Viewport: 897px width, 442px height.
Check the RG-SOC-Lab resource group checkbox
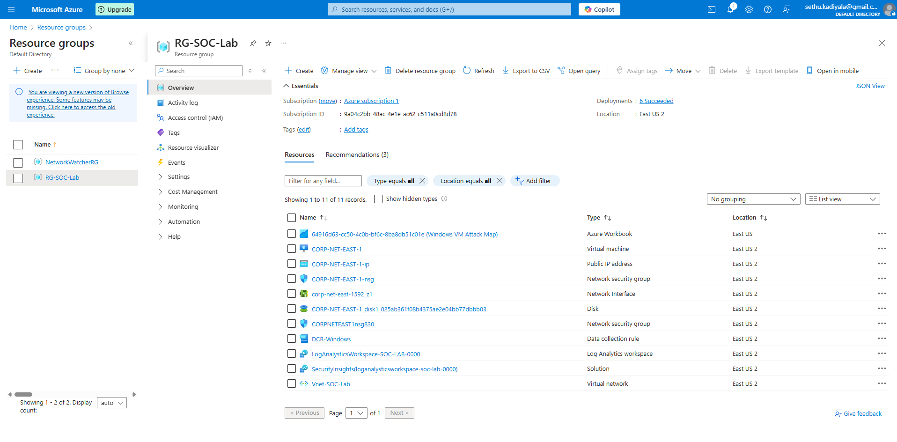pyautogui.click(x=18, y=178)
